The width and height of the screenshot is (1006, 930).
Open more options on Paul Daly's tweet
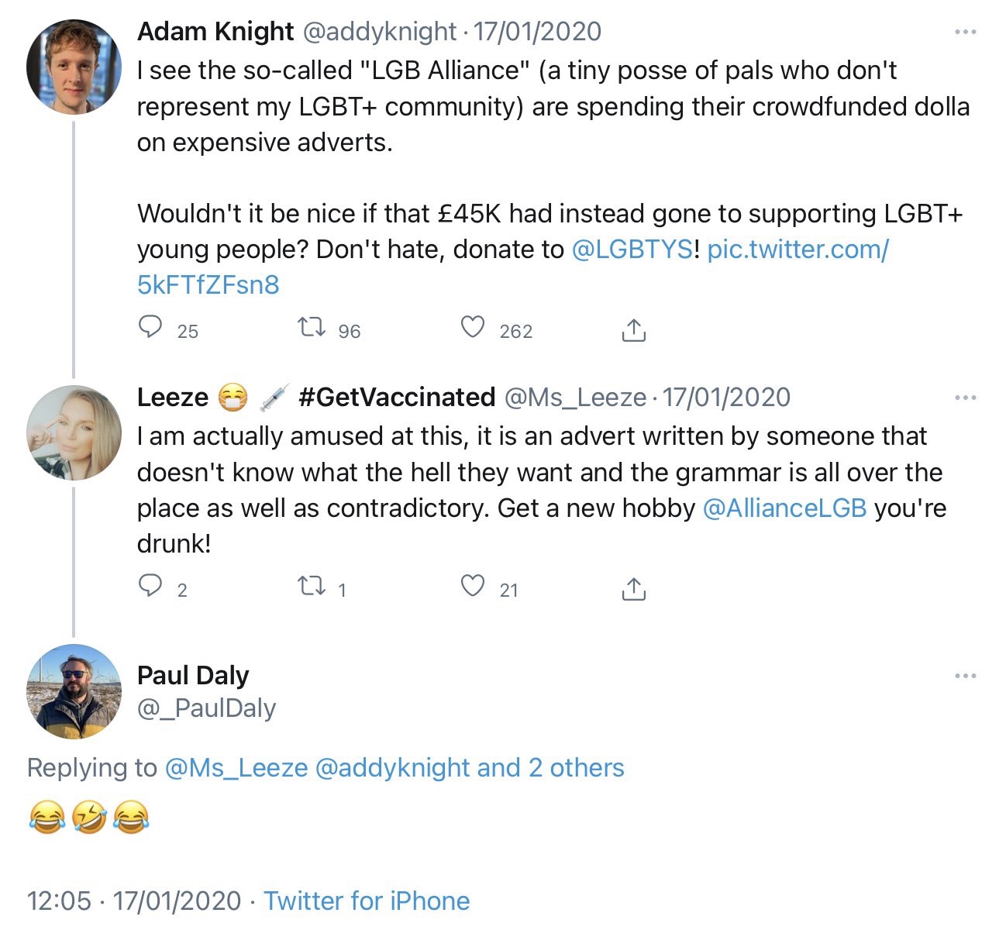coord(965,676)
